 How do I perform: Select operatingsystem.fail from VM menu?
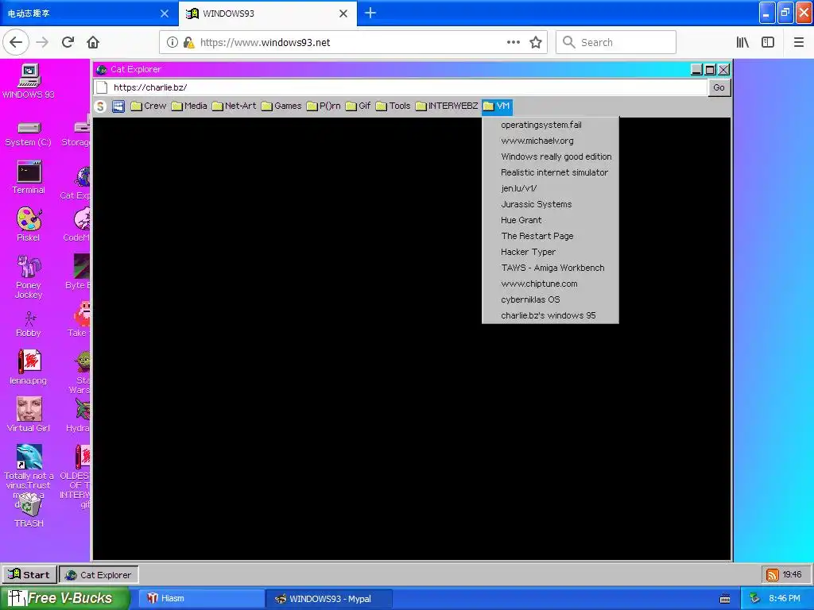click(550, 125)
